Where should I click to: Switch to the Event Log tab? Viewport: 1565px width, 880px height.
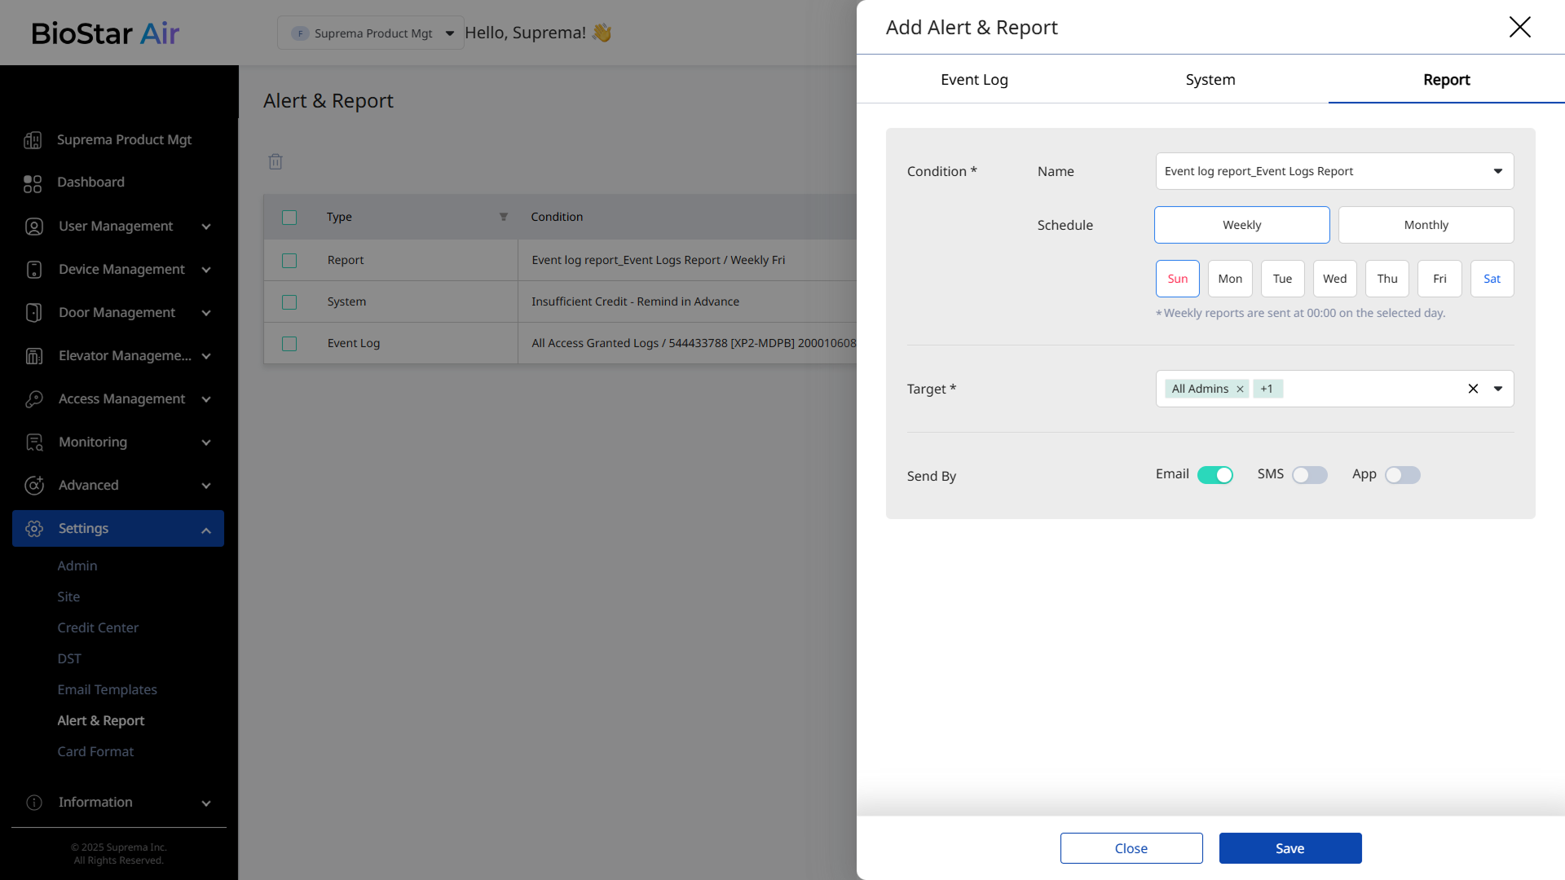(974, 80)
